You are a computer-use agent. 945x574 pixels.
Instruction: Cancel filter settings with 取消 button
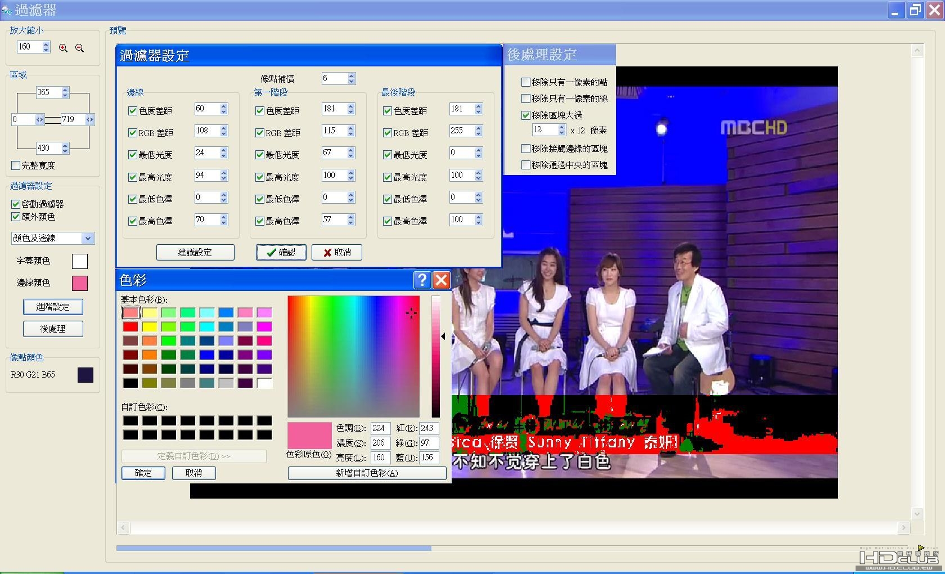pyautogui.click(x=337, y=252)
